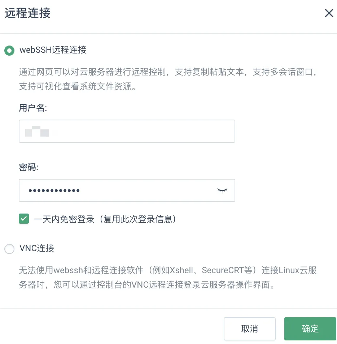This screenshot has height=344, width=337.
Task: Click the 取消 button
Action: click(x=250, y=329)
